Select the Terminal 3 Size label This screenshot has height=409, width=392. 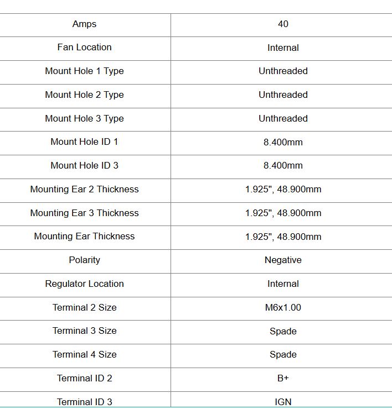pos(84,331)
